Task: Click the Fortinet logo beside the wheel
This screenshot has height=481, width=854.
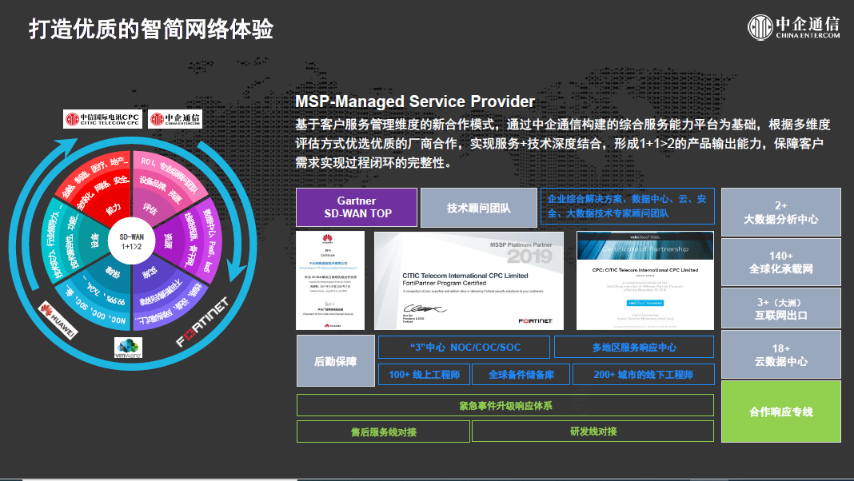Action: (202, 322)
